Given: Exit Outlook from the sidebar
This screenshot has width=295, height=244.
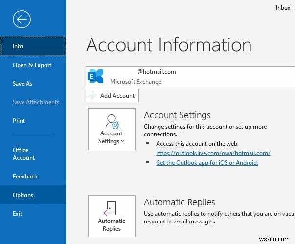Looking at the screenshot, I should [x=33, y=213].
